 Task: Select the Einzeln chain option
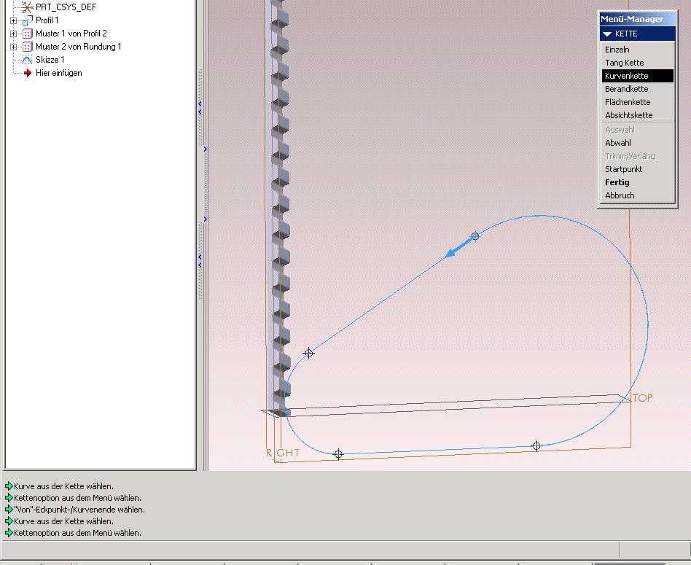click(x=617, y=50)
